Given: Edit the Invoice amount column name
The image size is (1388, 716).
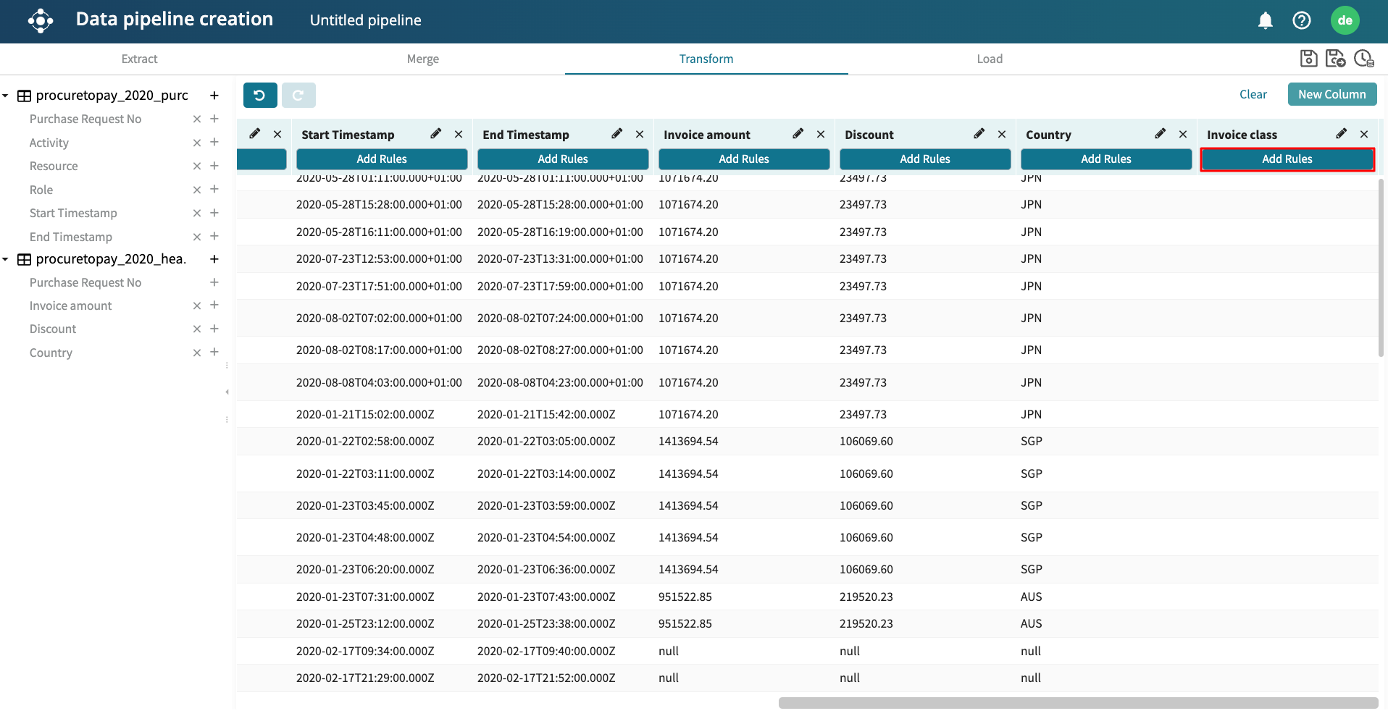Looking at the screenshot, I should [x=798, y=134].
